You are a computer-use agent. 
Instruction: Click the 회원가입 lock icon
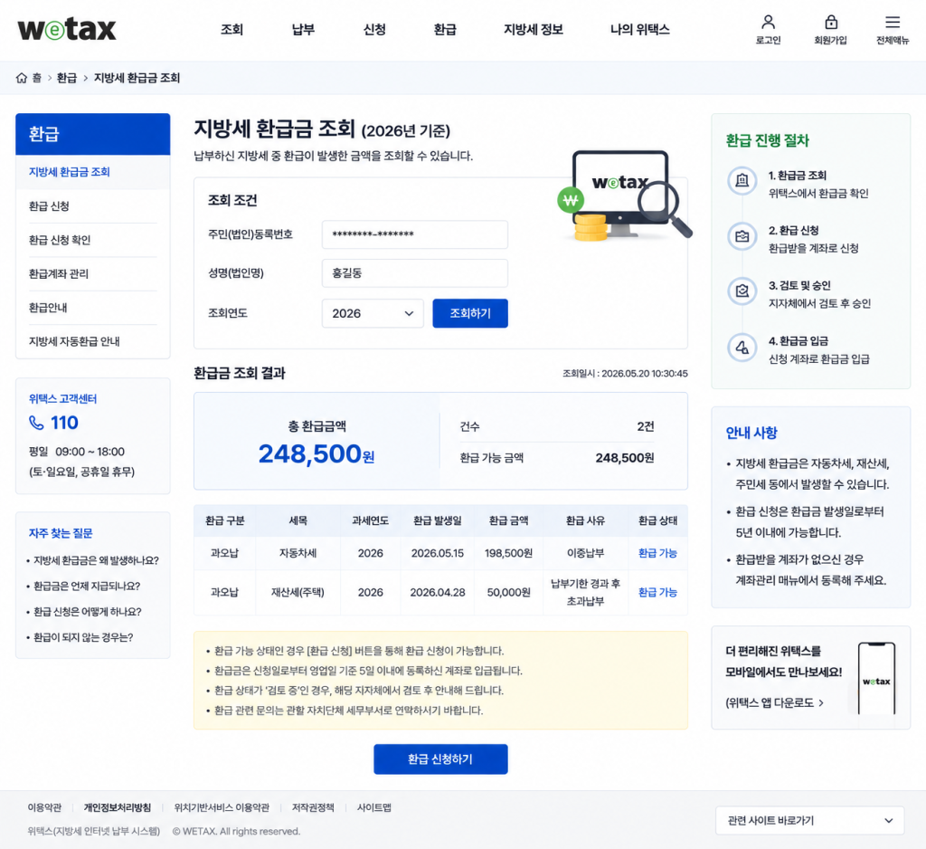[x=831, y=23]
